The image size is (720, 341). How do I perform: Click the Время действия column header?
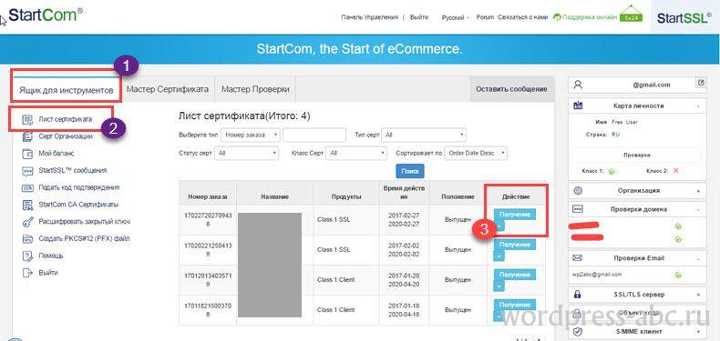tap(404, 193)
